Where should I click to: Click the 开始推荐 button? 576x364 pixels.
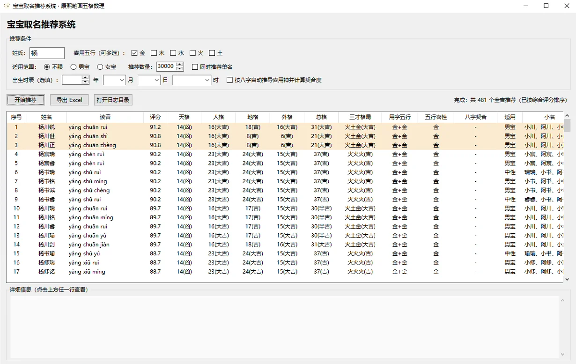click(26, 100)
